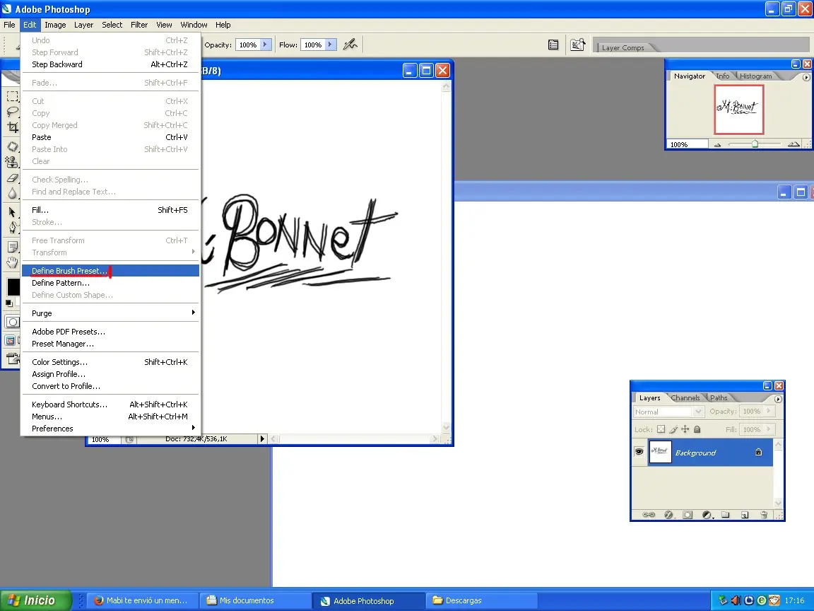This screenshot has width=814, height=611.
Task: Switch to the Channels tab
Action: point(685,397)
